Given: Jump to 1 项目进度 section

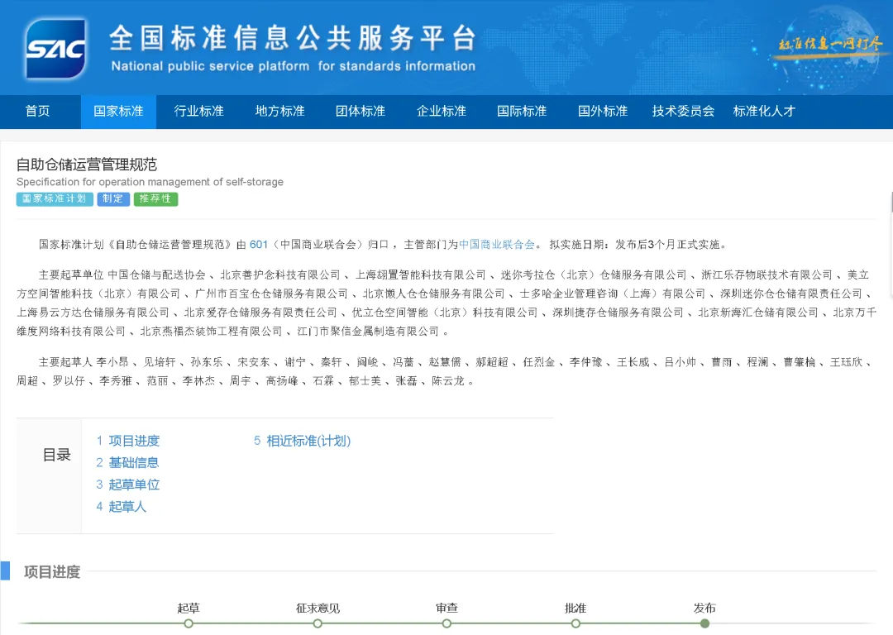Looking at the screenshot, I should point(127,441).
